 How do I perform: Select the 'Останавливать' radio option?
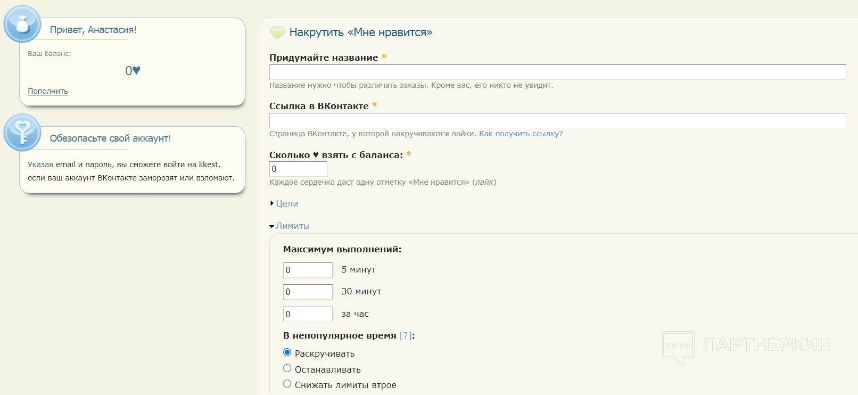[x=287, y=368]
